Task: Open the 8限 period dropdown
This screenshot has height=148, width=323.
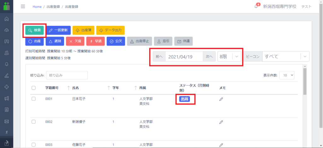Action: coord(229,56)
